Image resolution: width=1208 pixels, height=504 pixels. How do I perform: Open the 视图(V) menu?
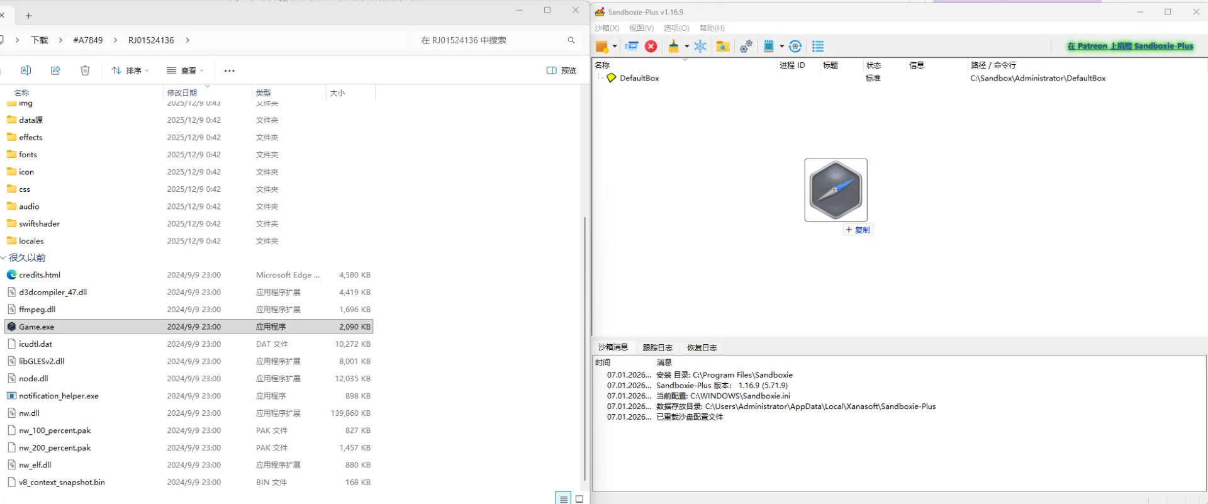point(641,28)
